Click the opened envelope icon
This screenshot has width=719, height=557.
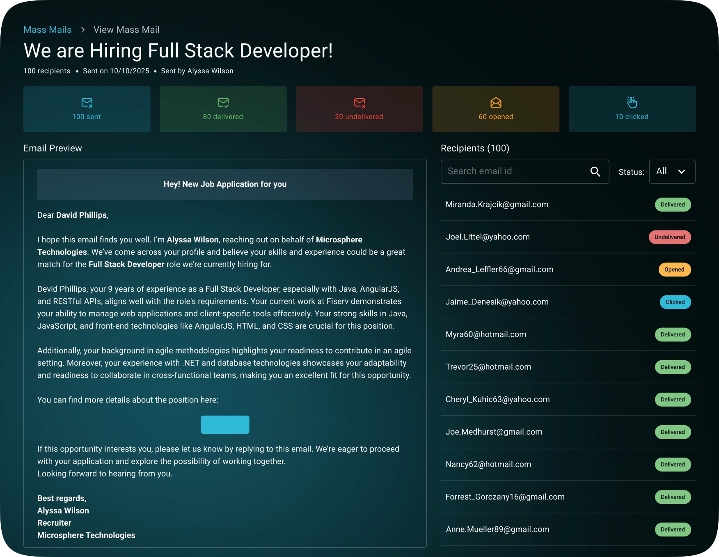(x=496, y=102)
